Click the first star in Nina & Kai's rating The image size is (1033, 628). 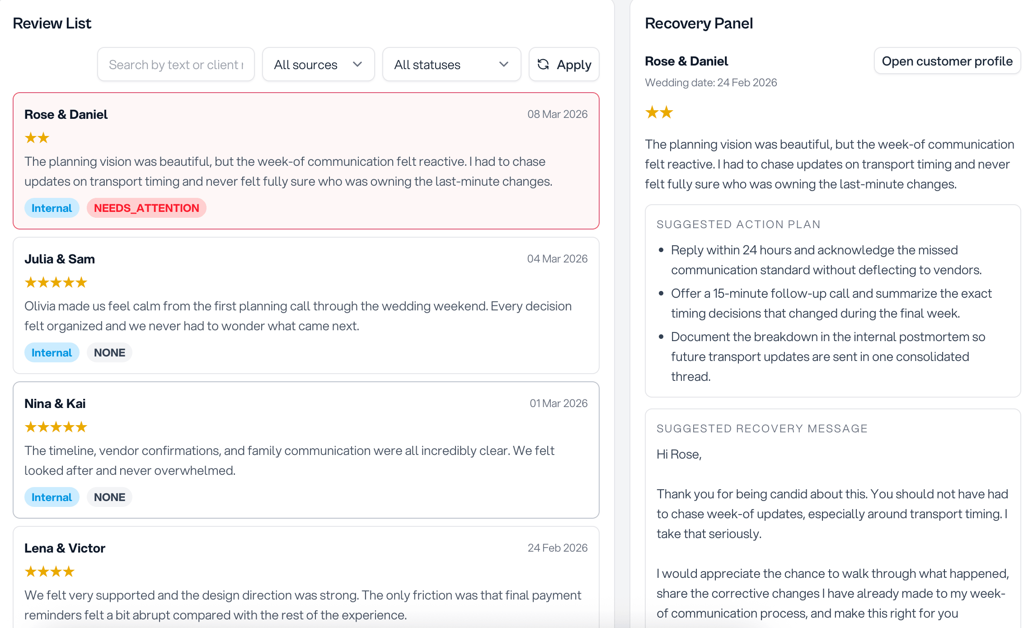30,426
